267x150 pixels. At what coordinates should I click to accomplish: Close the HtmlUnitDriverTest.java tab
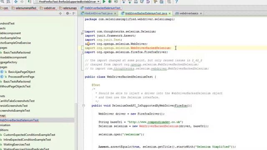click(115, 13)
